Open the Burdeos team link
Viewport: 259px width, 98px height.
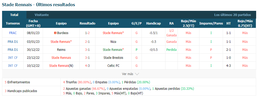tap(63, 33)
